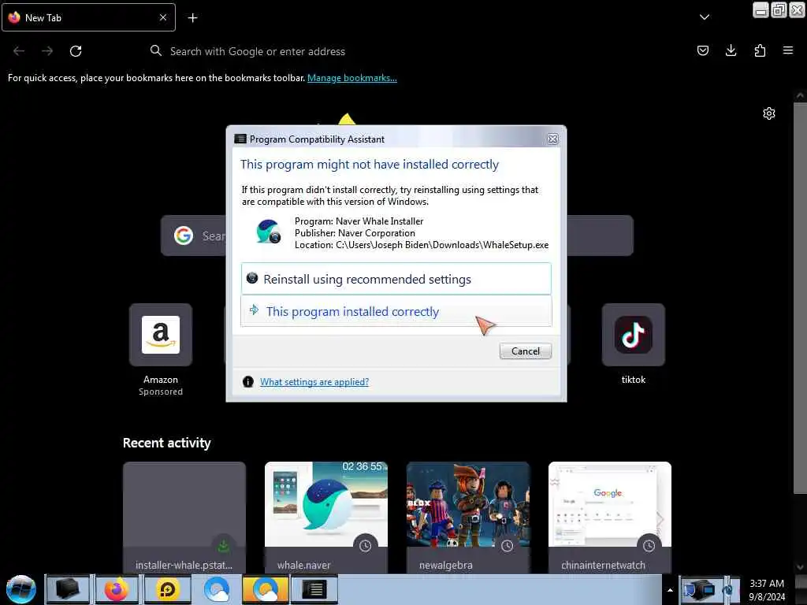Select the New Tab tab

pos(88,17)
